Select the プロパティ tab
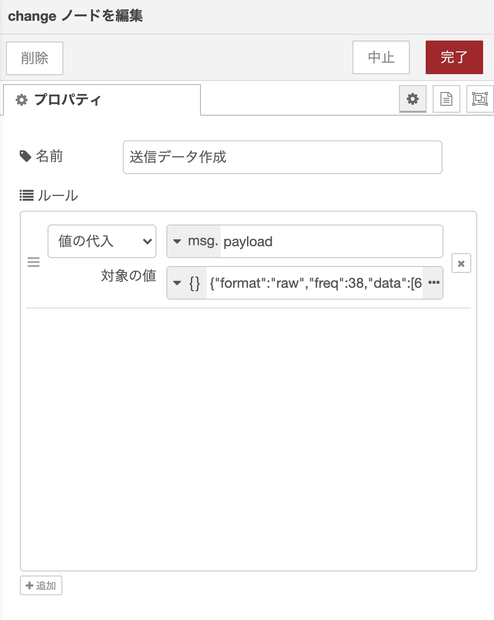This screenshot has height=620, width=494. click(102, 100)
